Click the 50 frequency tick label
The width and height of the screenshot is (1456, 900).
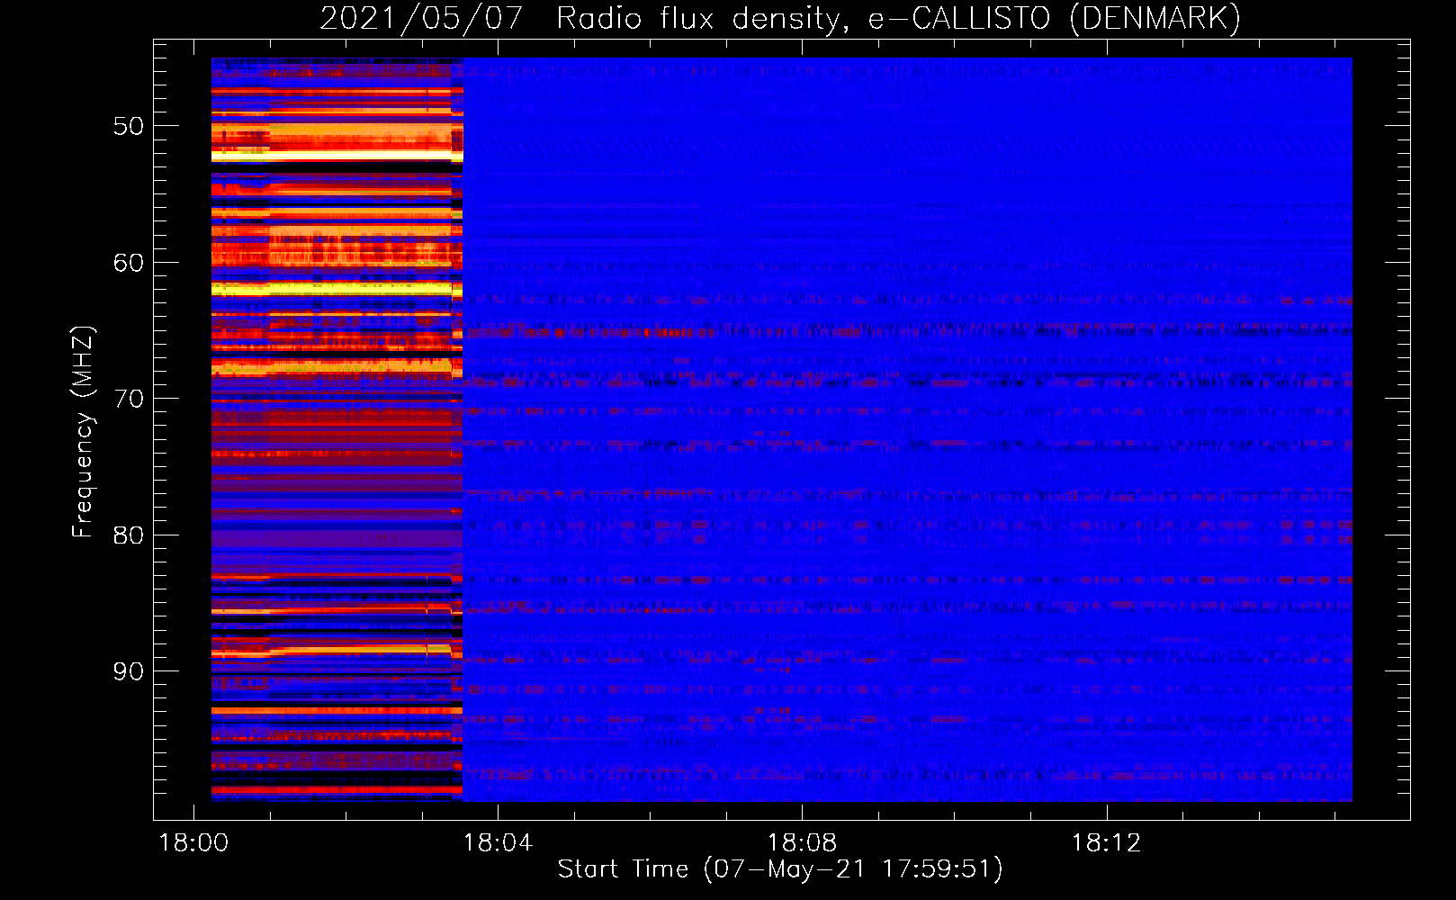(x=128, y=126)
